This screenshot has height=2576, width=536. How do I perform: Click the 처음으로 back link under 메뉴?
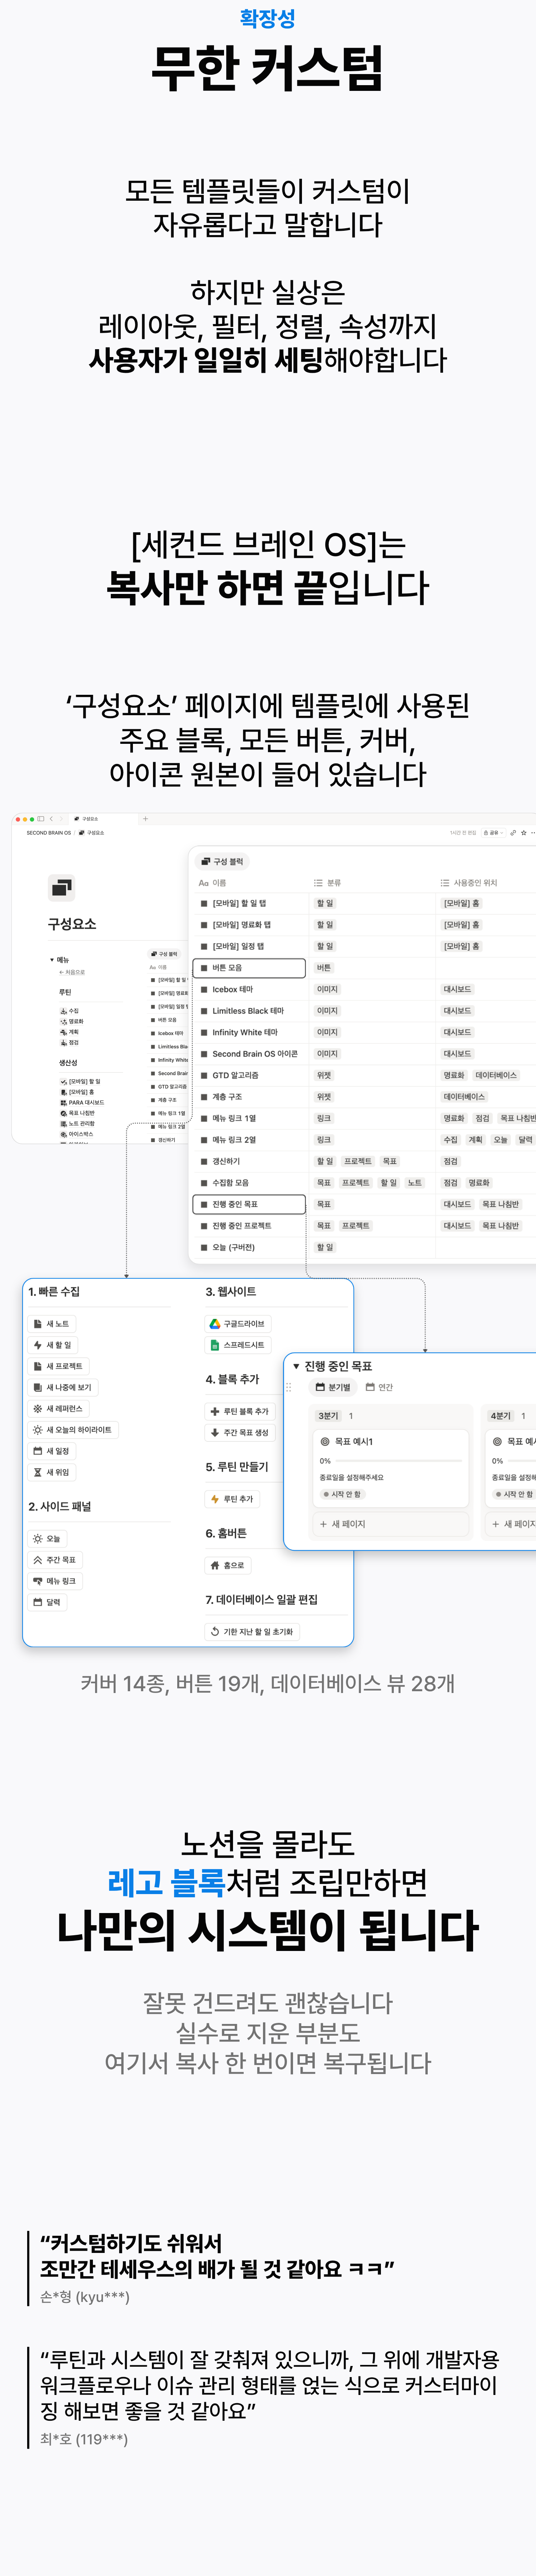pos(72,972)
